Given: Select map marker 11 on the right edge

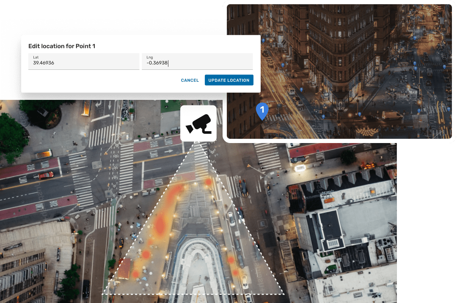Looking at the screenshot, I should pyautogui.click(x=444, y=66).
